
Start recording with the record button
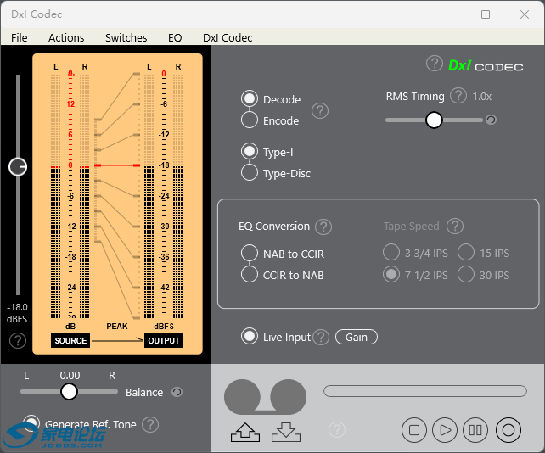coord(508,430)
